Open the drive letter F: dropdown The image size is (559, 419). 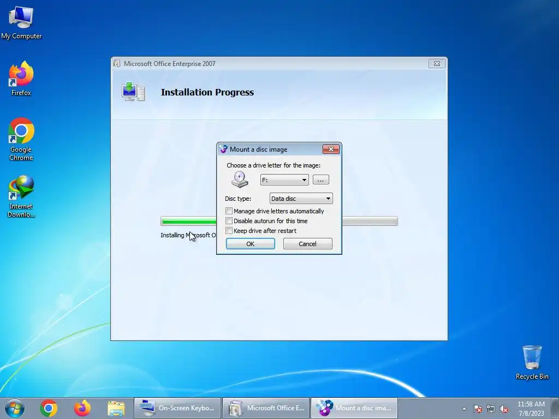[x=284, y=180]
